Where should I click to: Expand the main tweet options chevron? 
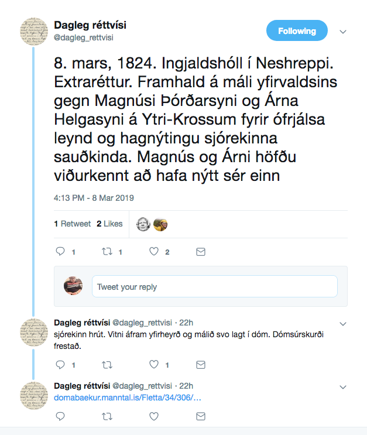(344, 32)
